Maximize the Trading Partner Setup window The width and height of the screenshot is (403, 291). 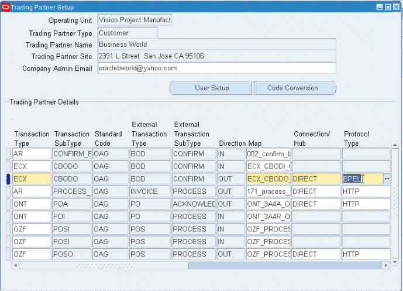pyautogui.click(x=388, y=7)
